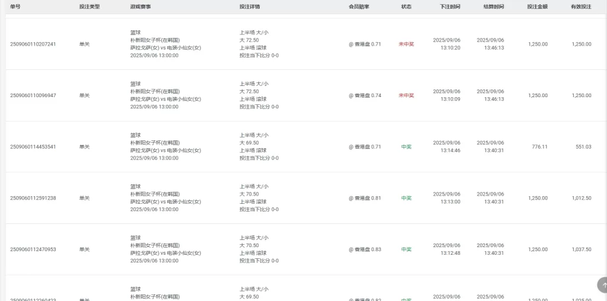The width and height of the screenshot is (607, 301).
Task: Click 单关 in order 2509060112591238 row
Action: [84, 198]
